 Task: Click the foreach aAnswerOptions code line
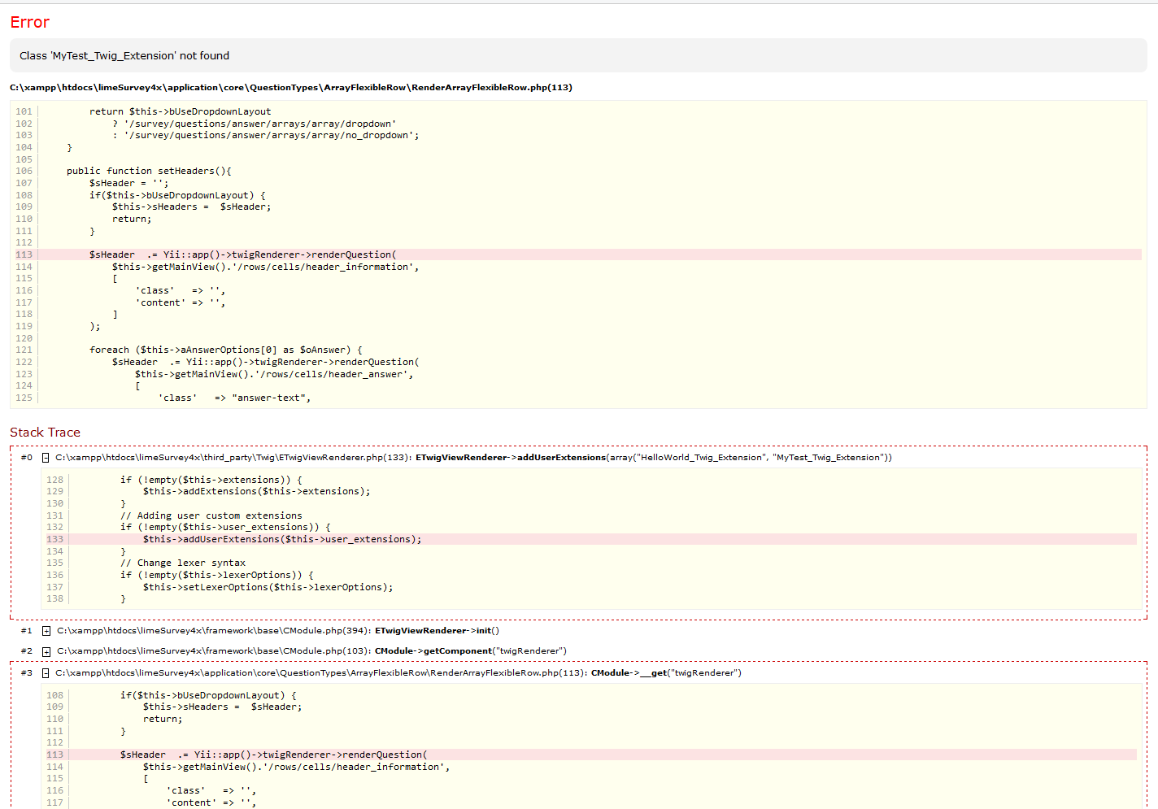click(x=225, y=350)
